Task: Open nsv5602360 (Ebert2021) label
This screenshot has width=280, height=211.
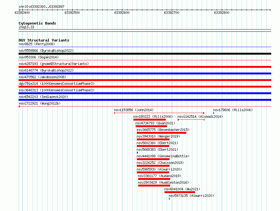Action: [157, 143]
